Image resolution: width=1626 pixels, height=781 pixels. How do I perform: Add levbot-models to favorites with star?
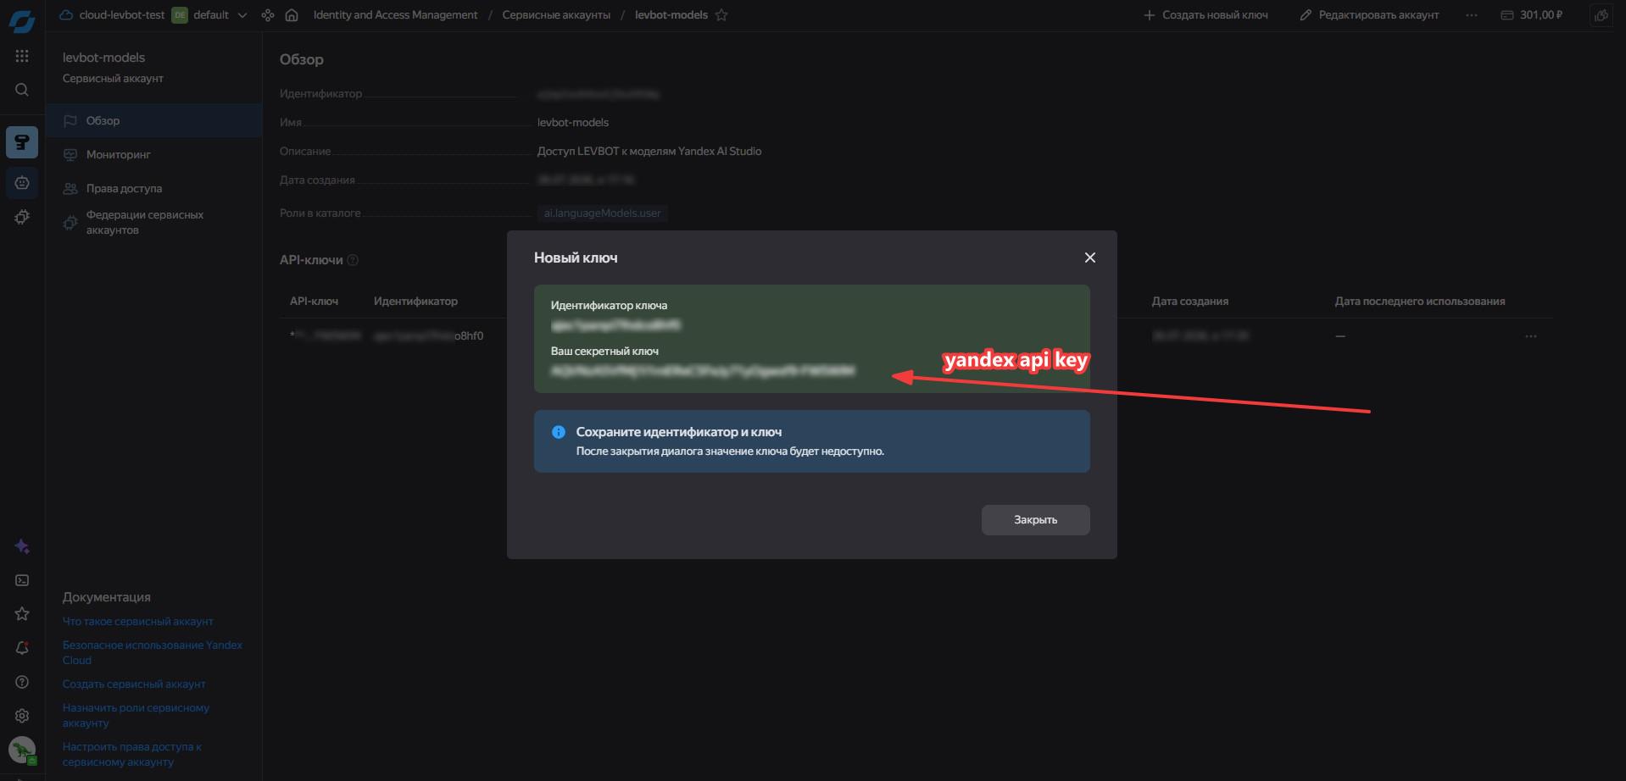pyautogui.click(x=721, y=15)
